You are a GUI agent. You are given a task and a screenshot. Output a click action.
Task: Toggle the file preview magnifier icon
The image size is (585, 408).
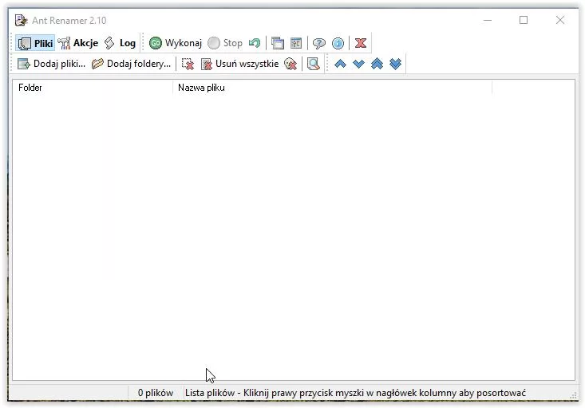tap(314, 64)
